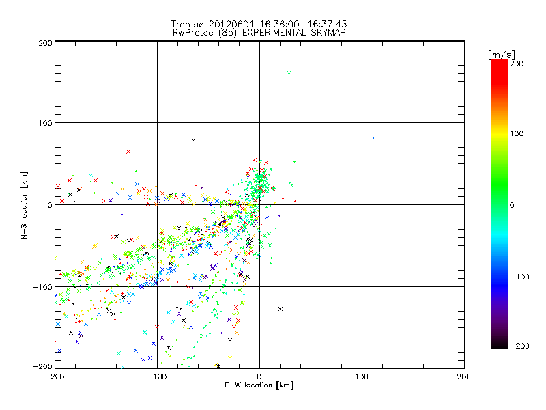Select the E-W location [km] axis label
Screen dimensions: 546x410
pos(259,385)
